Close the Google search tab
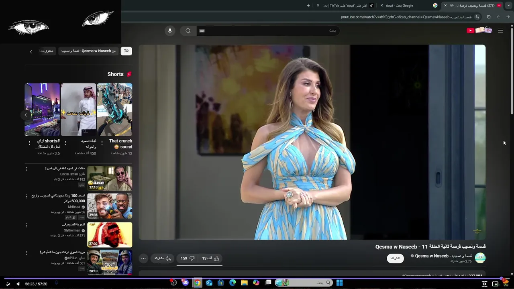Screen dimensions: 514x289 tap(381, 6)
